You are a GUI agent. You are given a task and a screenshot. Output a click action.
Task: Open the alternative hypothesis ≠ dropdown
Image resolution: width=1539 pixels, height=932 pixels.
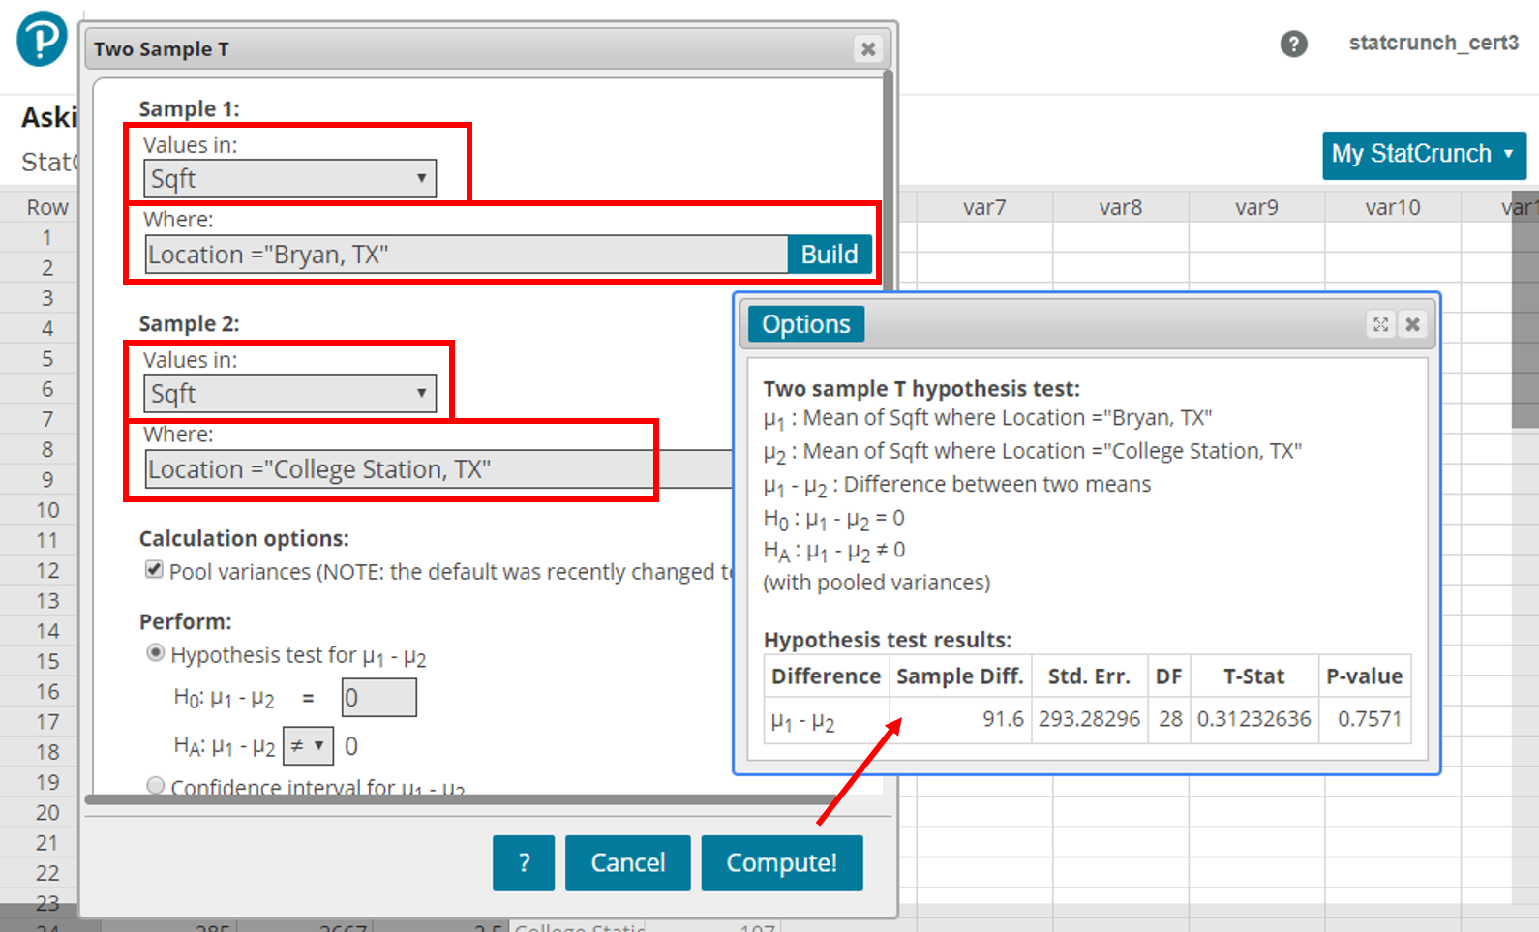(308, 745)
